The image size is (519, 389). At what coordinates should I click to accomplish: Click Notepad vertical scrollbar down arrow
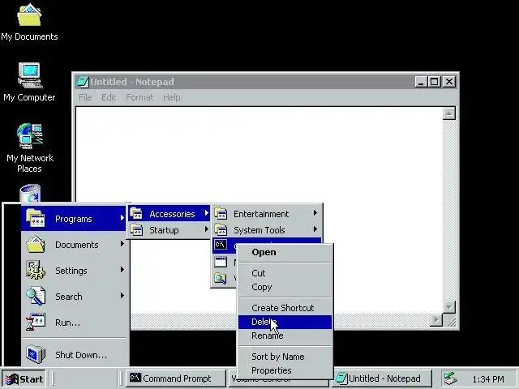(x=449, y=307)
